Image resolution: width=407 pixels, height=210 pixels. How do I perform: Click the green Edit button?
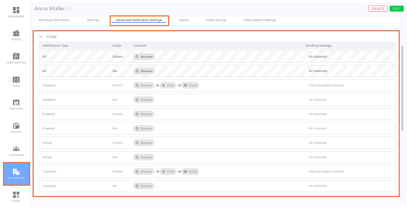396,9
